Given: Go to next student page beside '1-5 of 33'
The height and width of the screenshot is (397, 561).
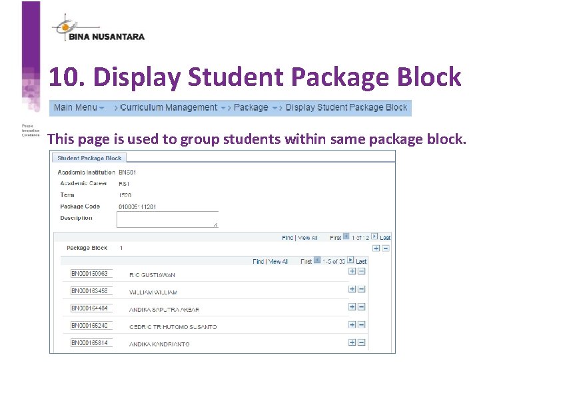Looking at the screenshot, I should tap(349, 260).
